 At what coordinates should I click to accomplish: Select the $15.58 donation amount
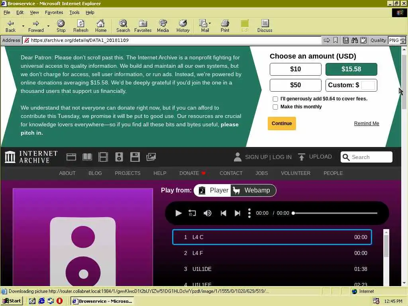coord(351,69)
